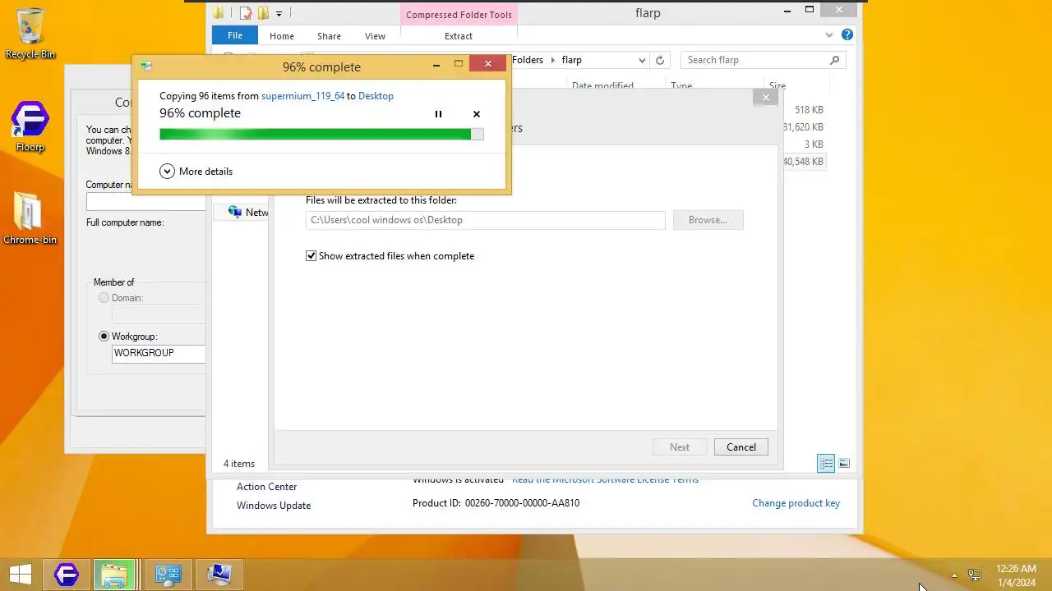The width and height of the screenshot is (1052, 591).
Task: Click the green copy progress bar
Action: pyautogui.click(x=321, y=134)
